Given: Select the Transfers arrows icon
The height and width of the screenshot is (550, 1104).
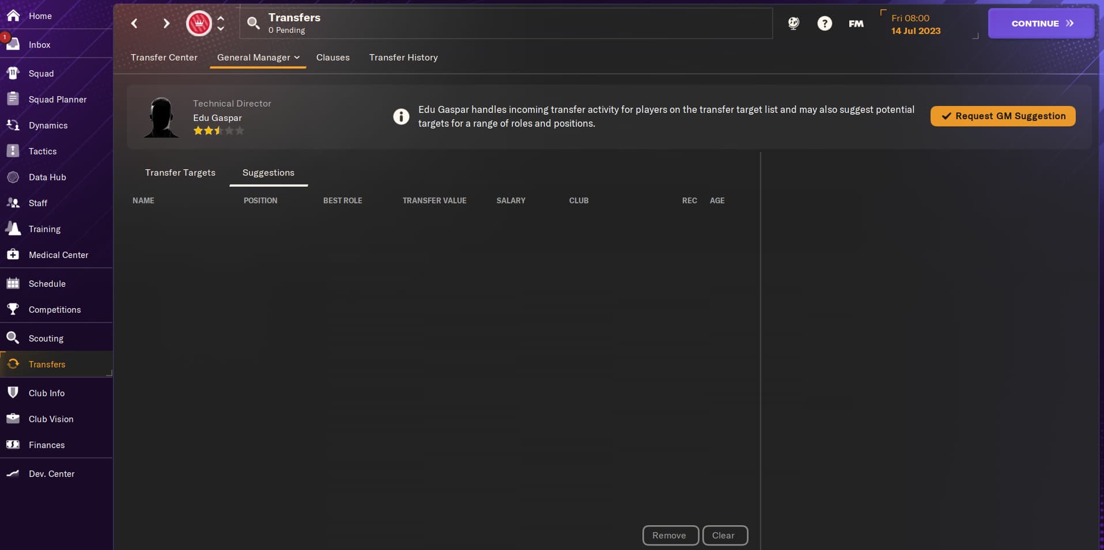Looking at the screenshot, I should tap(13, 364).
